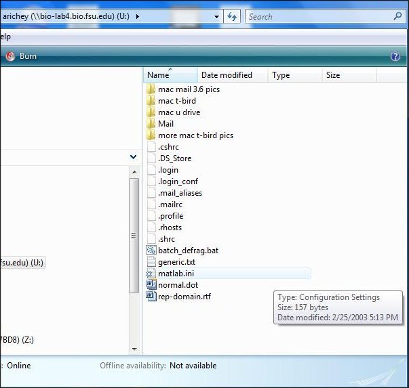Click the search magnifier icon
This screenshot has width=409, height=388.
point(397,16)
